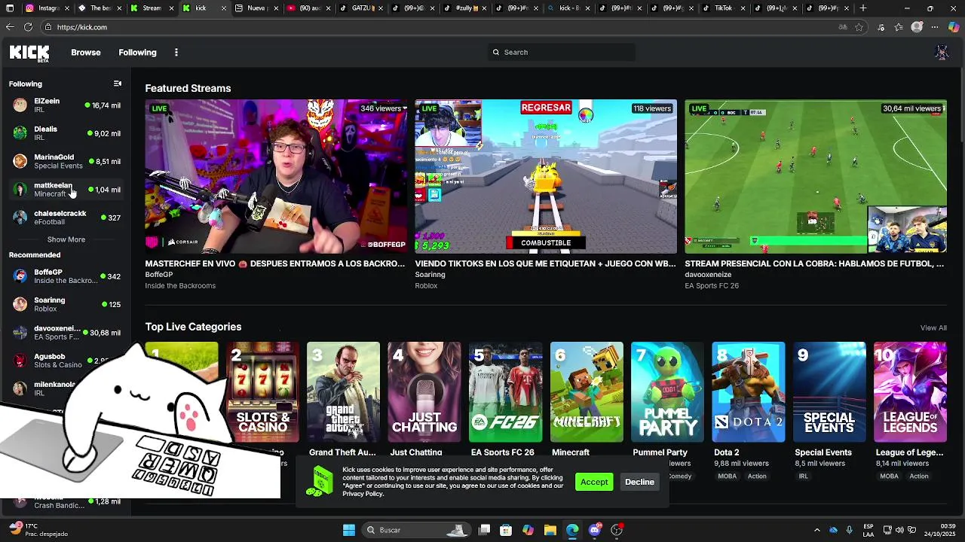This screenshot has width=965, height=542.
Task: Accept the cookies banner
Action: pos(594,482)
